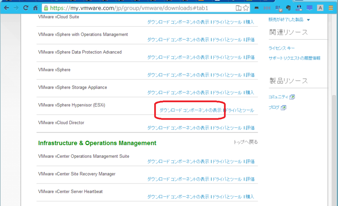Open ドライバとツール for VMware vCloud Suite
This screenshot has width=338, height=206.
(227, 22)
